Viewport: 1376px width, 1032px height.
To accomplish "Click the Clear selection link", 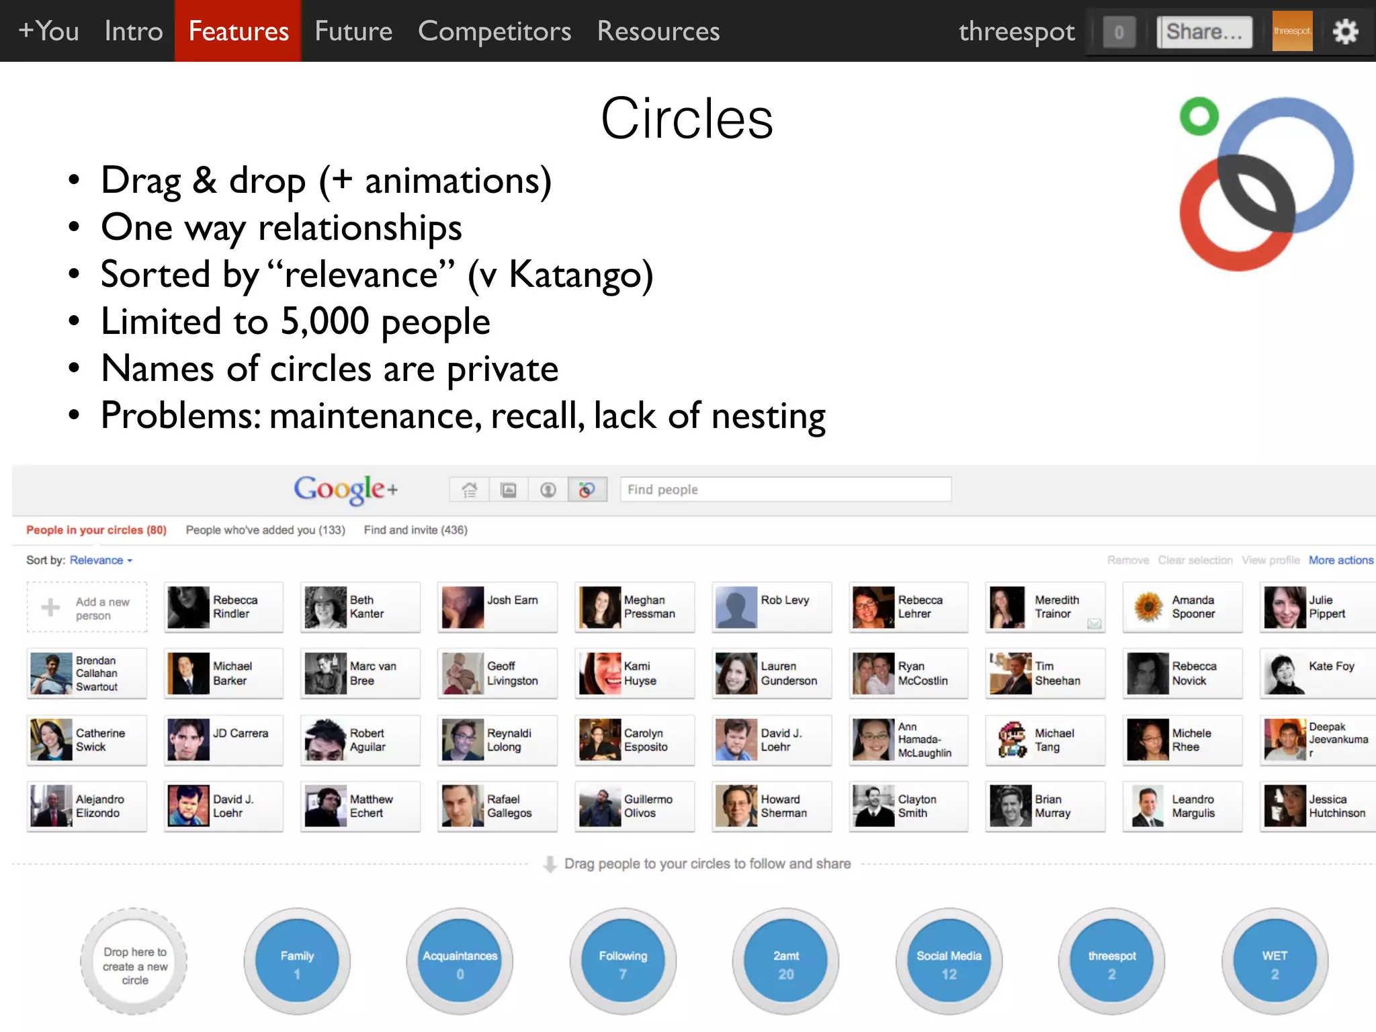I will [x=1195, y=560].
